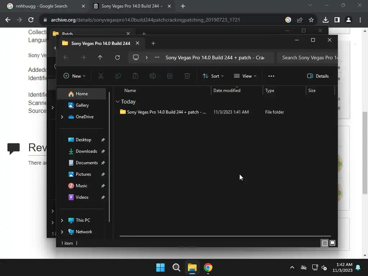368x276 pixels.
Task: Click the Copy icon in Explorer toolbar
Action: pos(118,76)
